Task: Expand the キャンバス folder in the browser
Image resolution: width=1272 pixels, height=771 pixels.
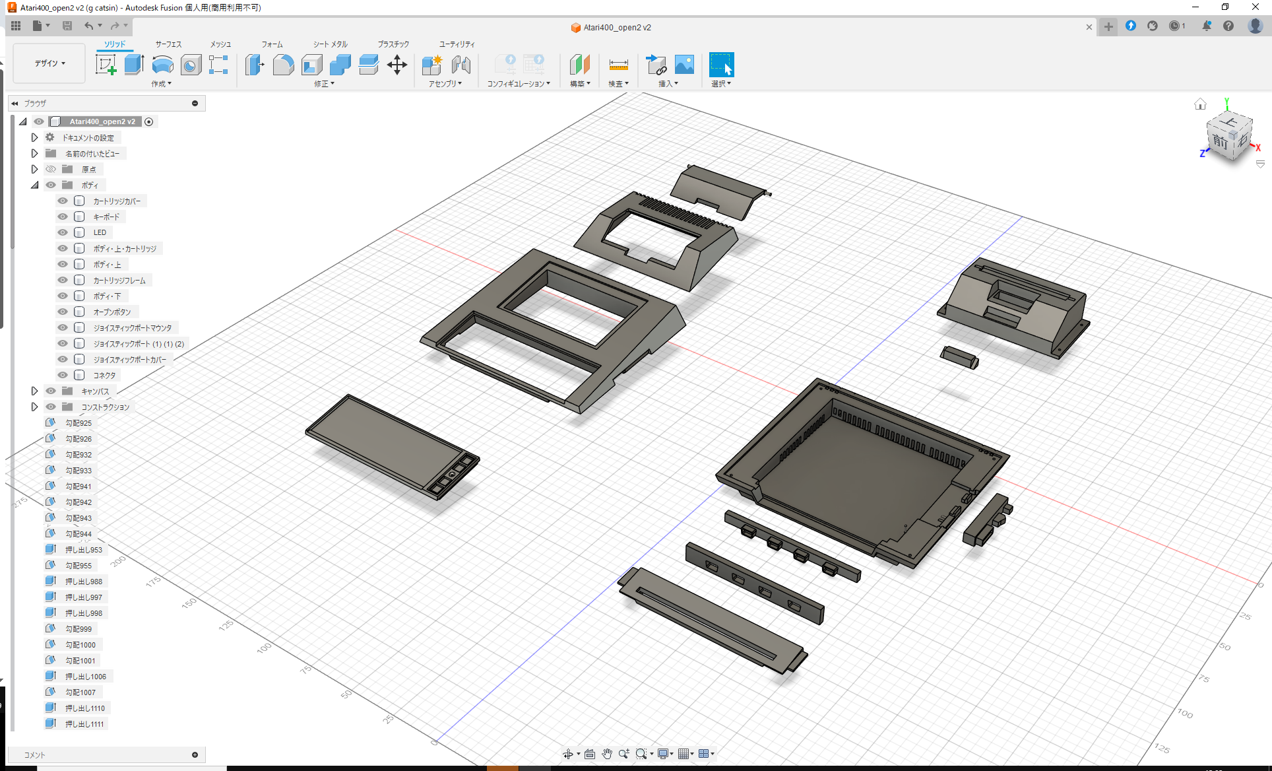Action: (34, 391)
